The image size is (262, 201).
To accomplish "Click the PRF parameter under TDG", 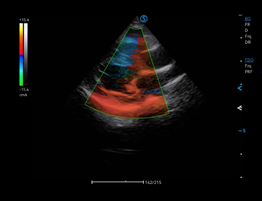I will coord(249,72).
